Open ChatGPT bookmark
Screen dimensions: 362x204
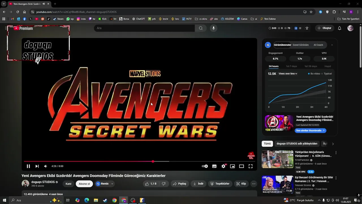[138, 19]
